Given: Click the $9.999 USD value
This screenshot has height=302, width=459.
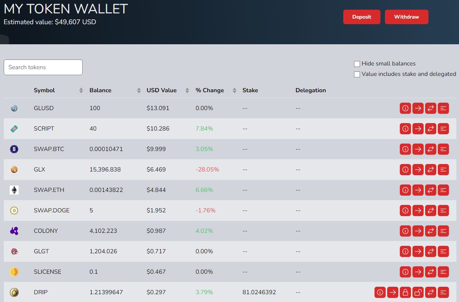Looking at the screenshot, I should coord(156,149).
